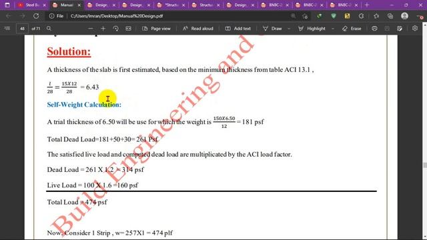Select the Add text tool
Viewport: 427px width, 240px height.
coord(238,28)
